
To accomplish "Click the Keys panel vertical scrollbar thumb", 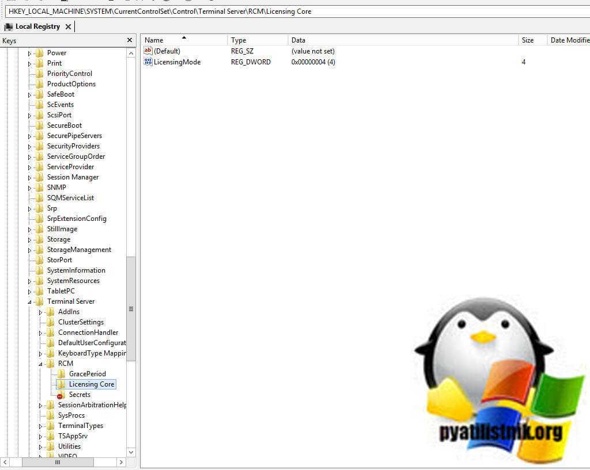I will (131, 309).
